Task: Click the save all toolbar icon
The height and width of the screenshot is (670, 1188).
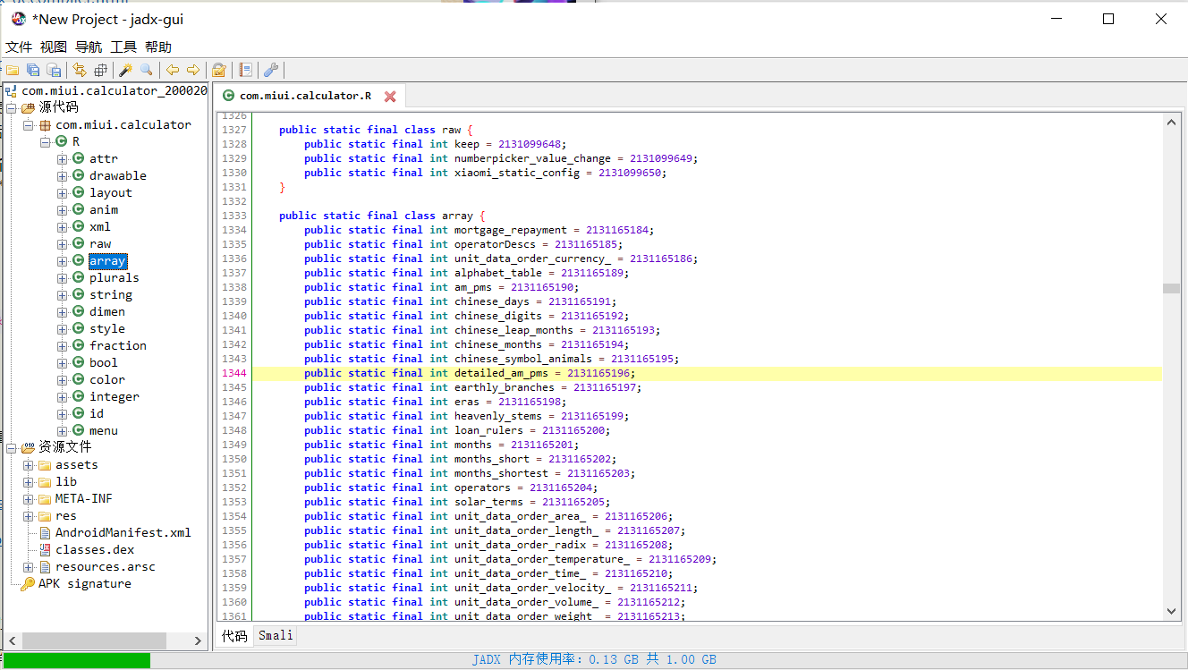Action: pyautogui.click(x=33, y=70)
